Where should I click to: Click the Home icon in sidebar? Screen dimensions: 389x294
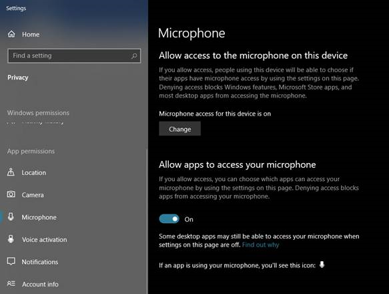tap(11, 34)
